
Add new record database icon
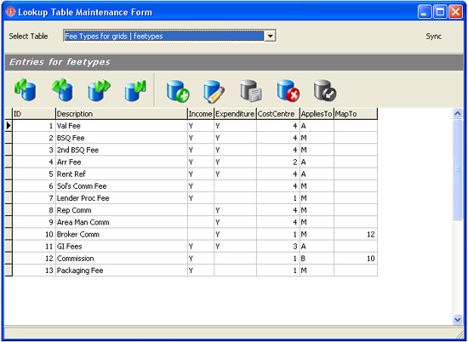(178, 91)
